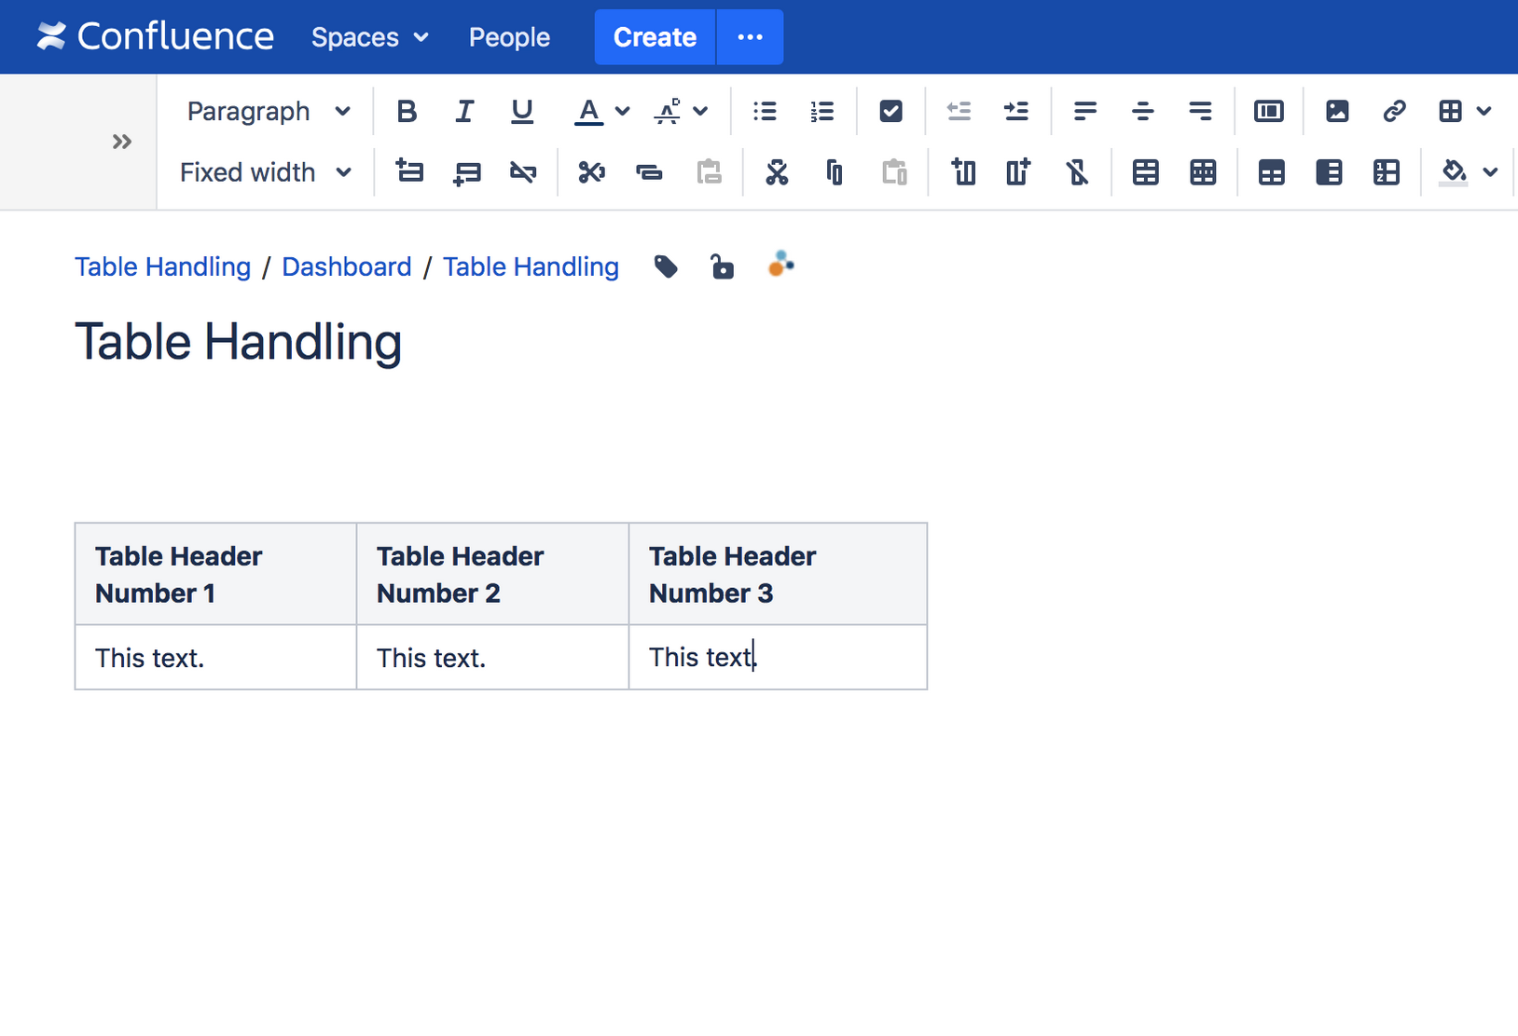Navigate to Dashboard via the breadcrumb
The width and height of the screenshot is (1518, 1036).
[346, 266]
